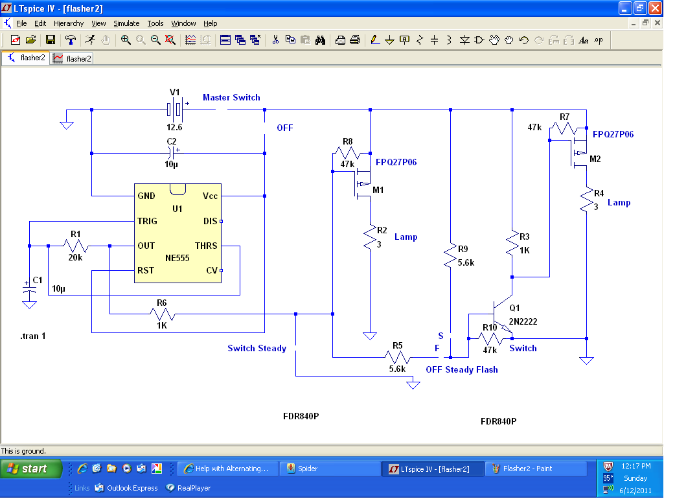Open the Window menu

(x=183, y=23)
